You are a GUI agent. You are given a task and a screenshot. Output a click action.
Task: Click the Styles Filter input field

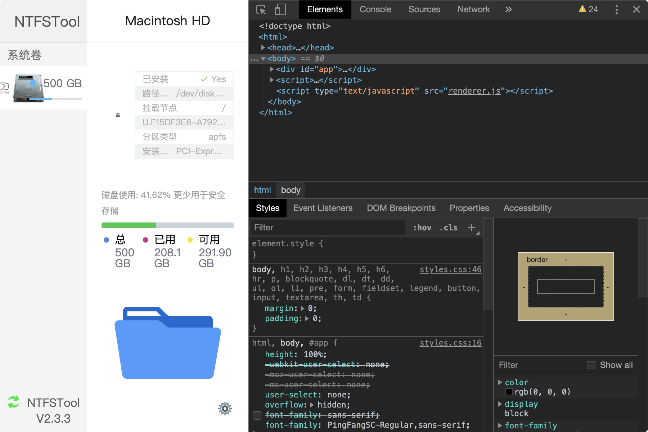coord(328,228)
